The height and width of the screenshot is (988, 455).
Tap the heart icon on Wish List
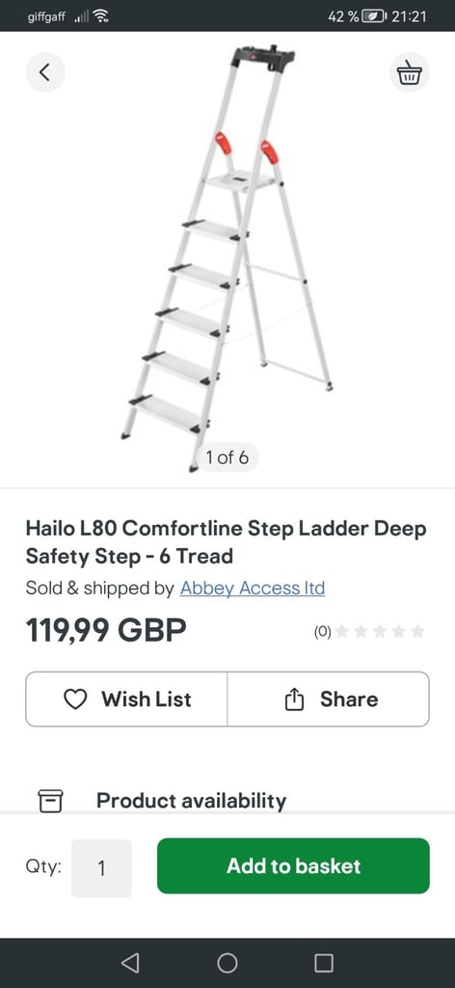(75, 700)
